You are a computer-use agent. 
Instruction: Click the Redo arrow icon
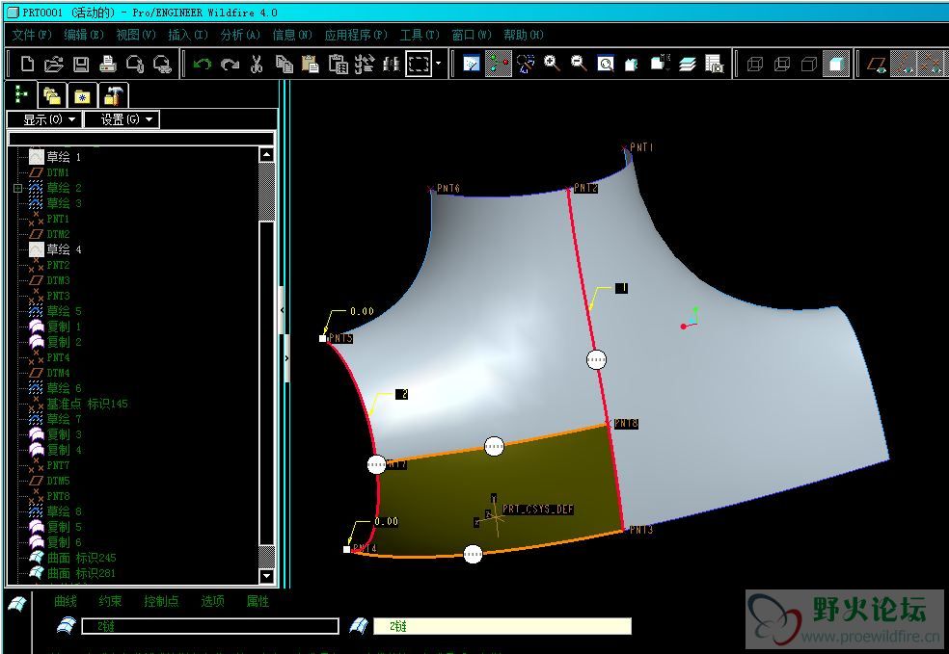click(x=230, y=64)
